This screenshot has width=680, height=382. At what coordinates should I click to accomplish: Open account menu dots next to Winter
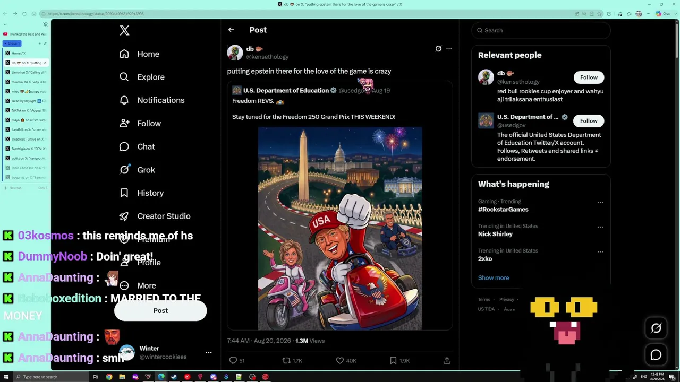coord(209,353)
